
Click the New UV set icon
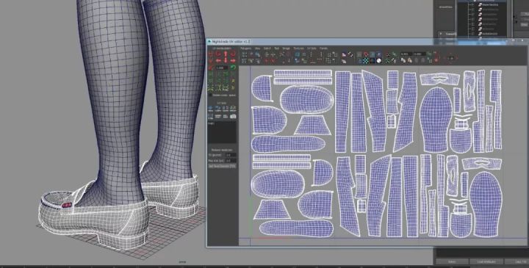(210, 109)
